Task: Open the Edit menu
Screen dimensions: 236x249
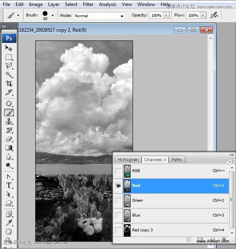Action: [20, 4]
